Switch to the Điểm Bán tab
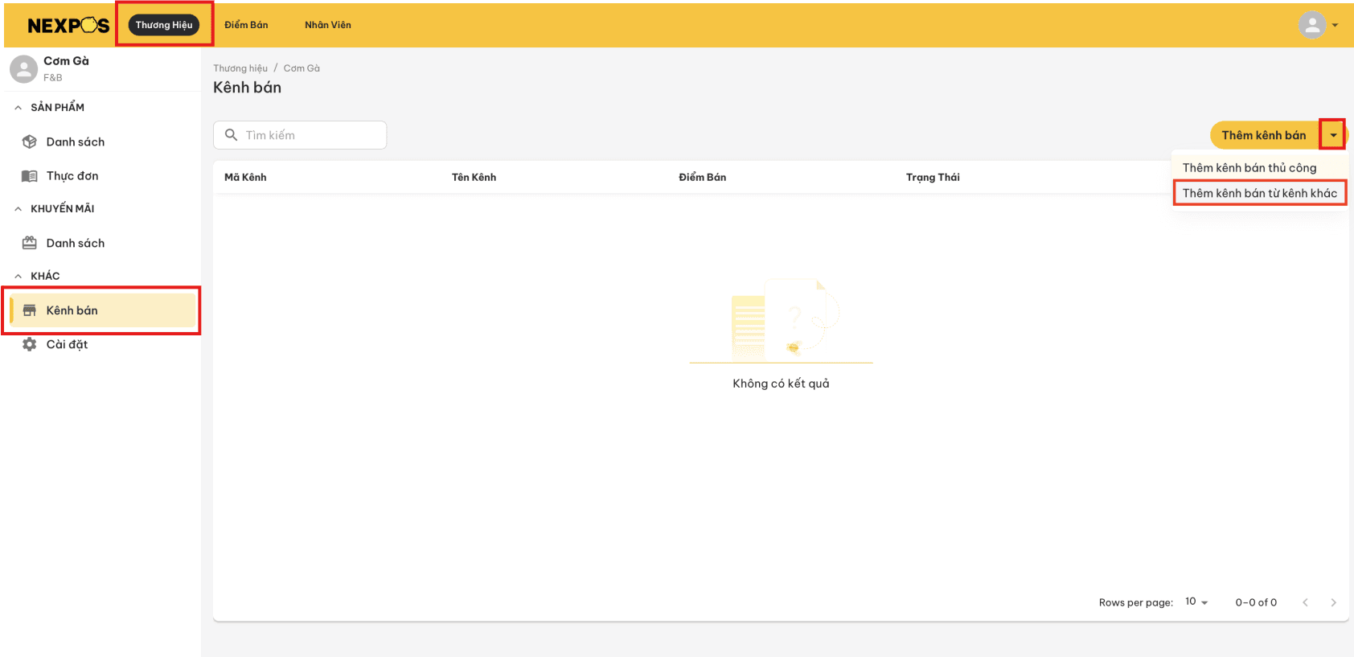The height and width of the screenshot is (657, 1354). click(x=246, y=25)
